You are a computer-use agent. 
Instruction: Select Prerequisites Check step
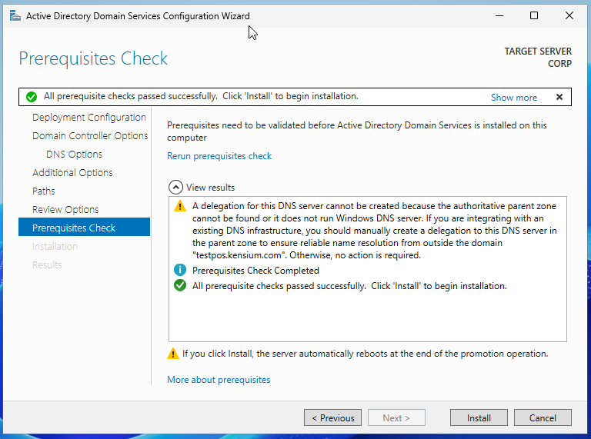tap(84, 227)
